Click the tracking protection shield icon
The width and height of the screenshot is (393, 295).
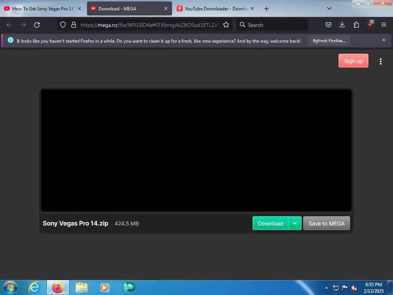(63, 25)
